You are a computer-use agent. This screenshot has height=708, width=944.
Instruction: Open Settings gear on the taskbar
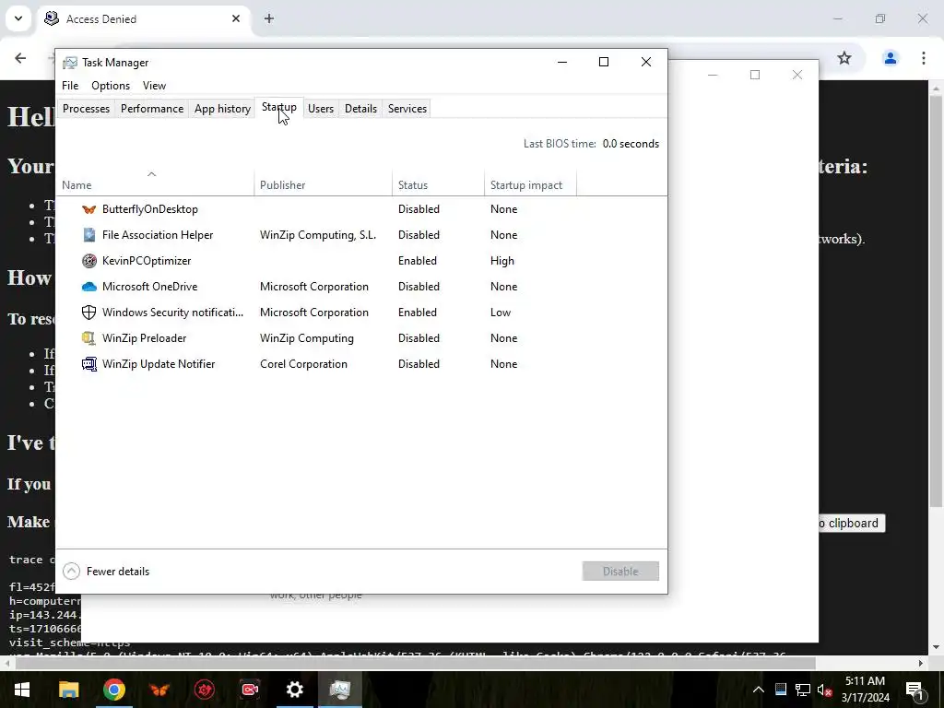pyautogui.click(x=294, y=690)
